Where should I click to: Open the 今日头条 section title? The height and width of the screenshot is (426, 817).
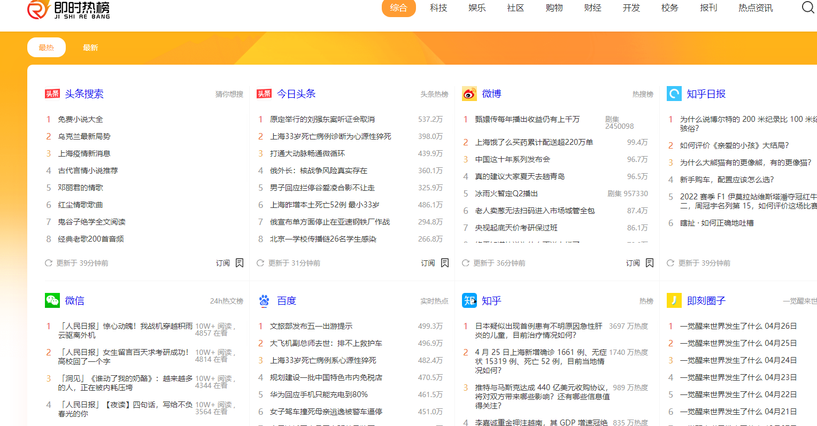click(x=296, y=94)
